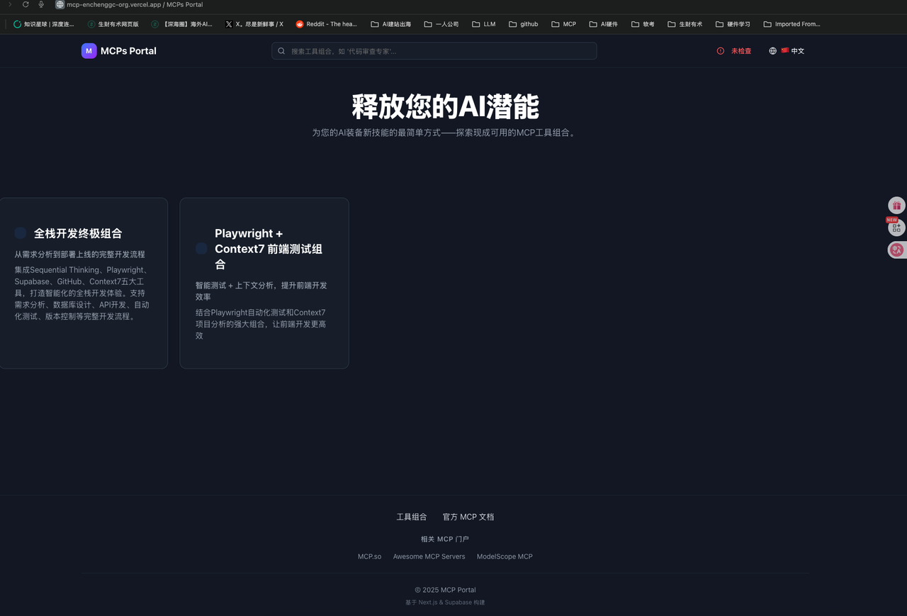Viewport: 907px width, 616px height.
Task: Expand the LLM bookmarks folder
Action: coord(483,24)
